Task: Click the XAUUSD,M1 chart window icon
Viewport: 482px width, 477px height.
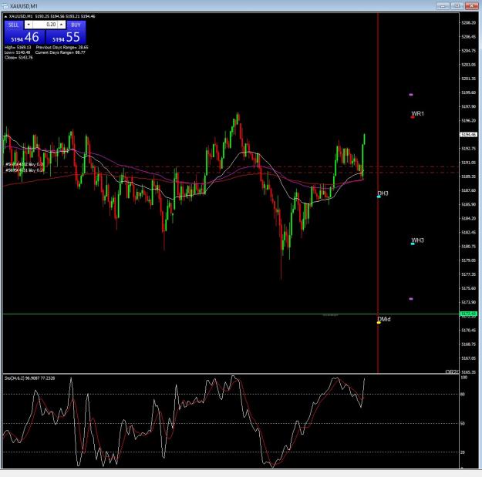Action: (x=5, y=6)
